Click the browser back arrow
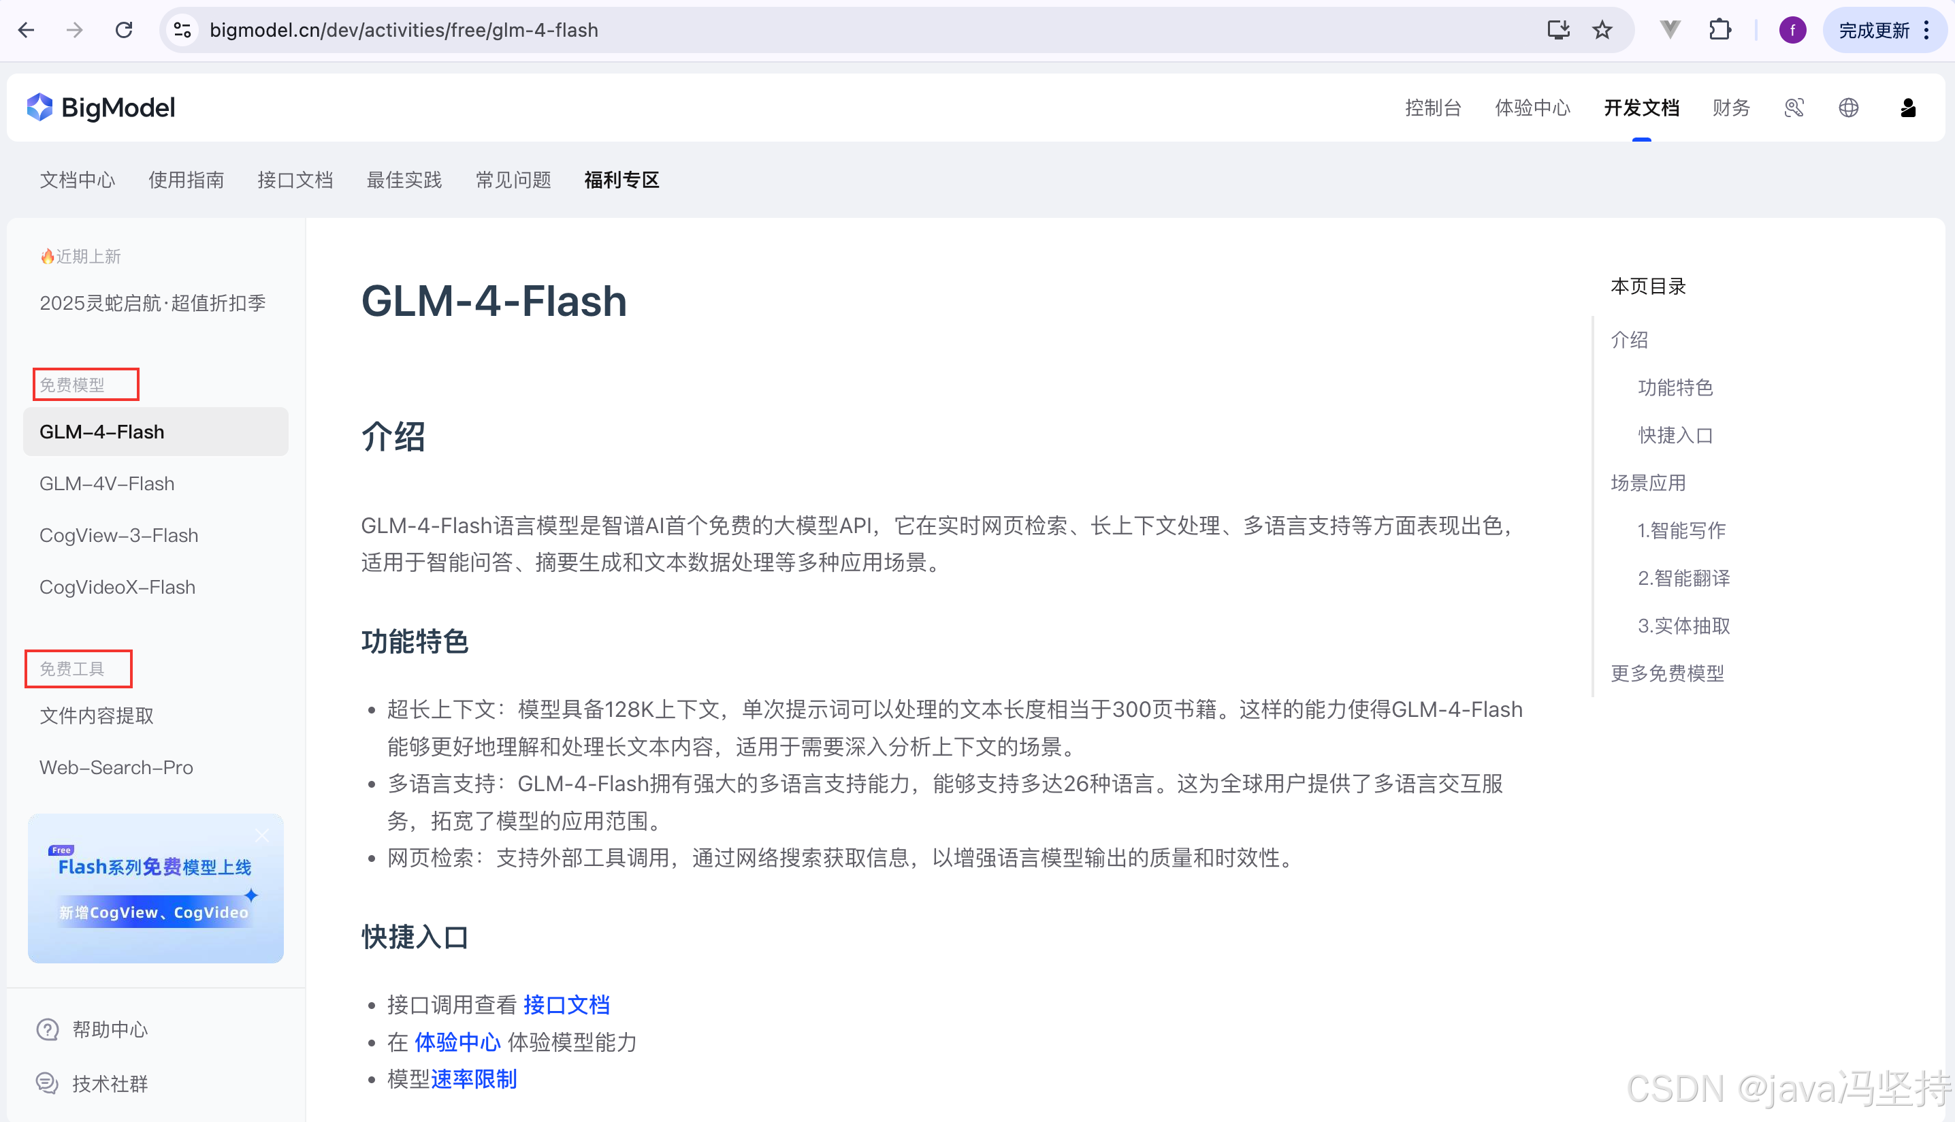 [x=26, y=30]
